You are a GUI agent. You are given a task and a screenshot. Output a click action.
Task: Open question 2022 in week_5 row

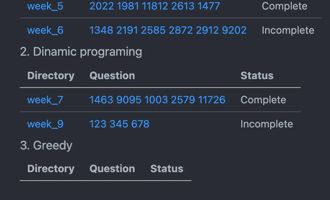102,6
